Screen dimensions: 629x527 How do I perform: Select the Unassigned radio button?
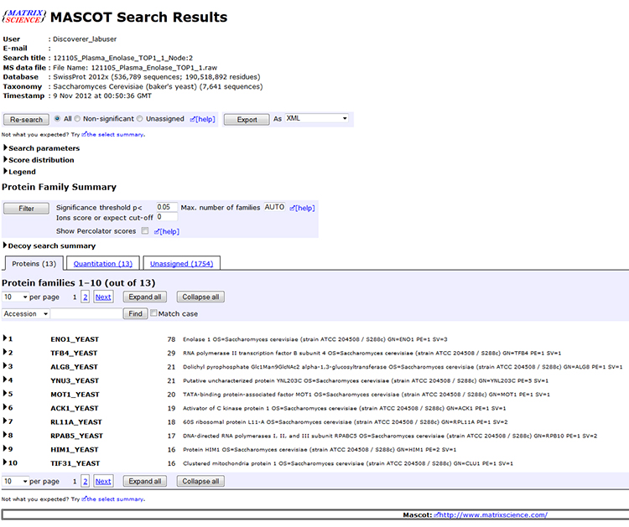[139, 119]
